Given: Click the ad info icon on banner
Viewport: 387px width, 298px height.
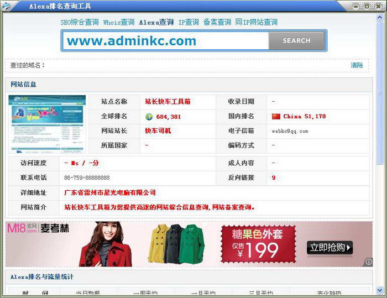Looking at the screenshot, I should pos(369,262).
